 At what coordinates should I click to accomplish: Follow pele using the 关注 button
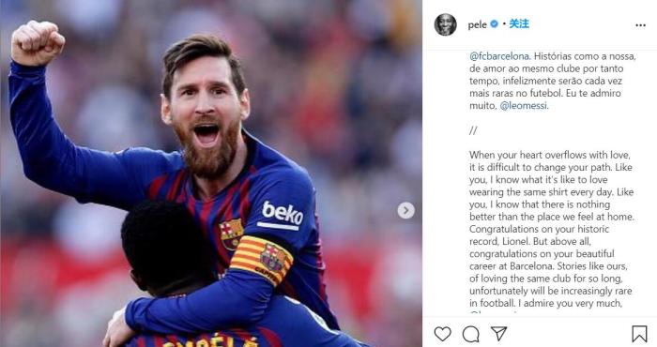click(x=519, y=24)
